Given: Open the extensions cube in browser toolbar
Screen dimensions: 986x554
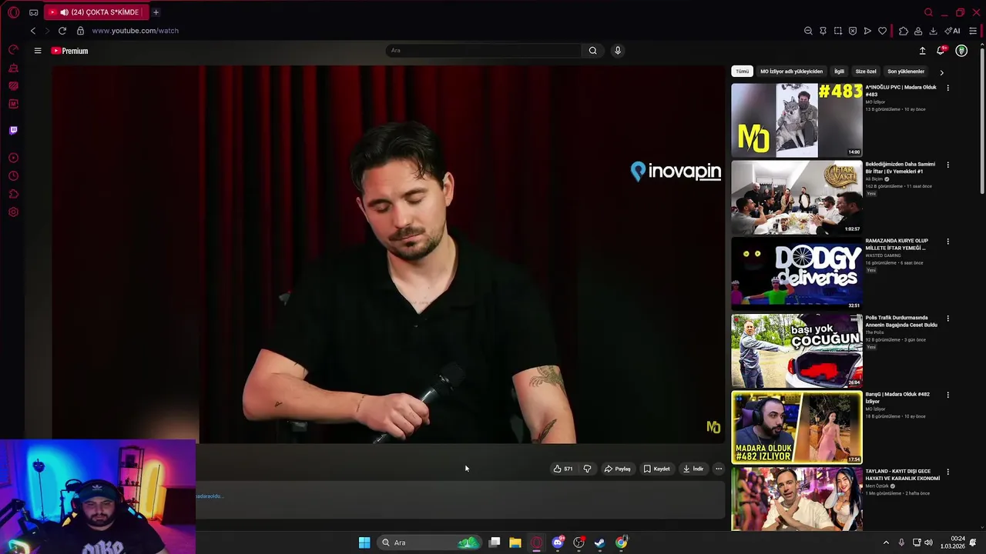Looking at the screenshot, I should 904,31.
